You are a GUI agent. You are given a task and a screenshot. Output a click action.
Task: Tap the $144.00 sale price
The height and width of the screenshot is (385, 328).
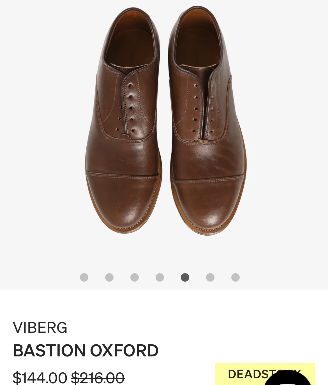(40, 377)
